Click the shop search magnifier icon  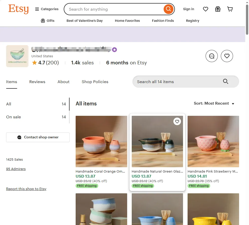[x=226, y=82]
